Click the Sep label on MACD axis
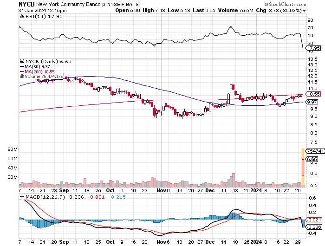The image size is (325, 246). click(x=64, y=242)
